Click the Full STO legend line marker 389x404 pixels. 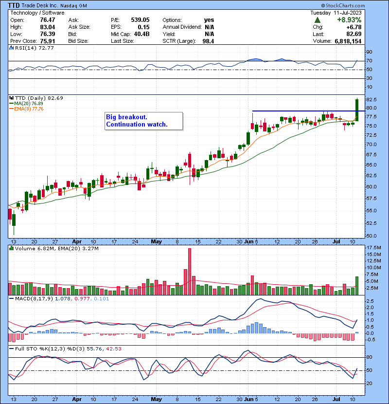click(11, 348)
